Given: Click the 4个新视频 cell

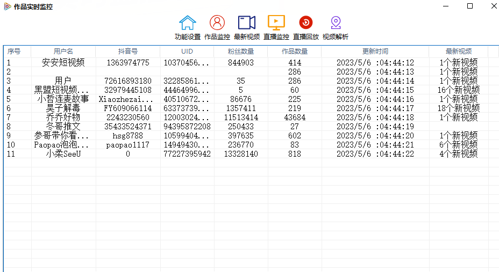Looking at the screenshot, I should click(x=458, y=154).
